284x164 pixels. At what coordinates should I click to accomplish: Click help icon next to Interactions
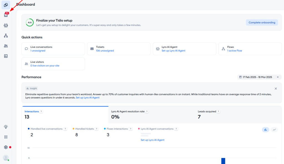point(41,111)
